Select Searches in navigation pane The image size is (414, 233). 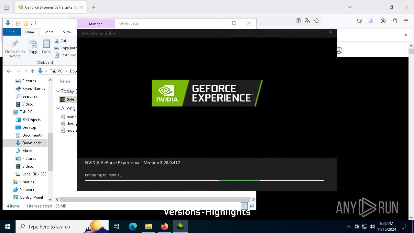(x=29, y=96)
